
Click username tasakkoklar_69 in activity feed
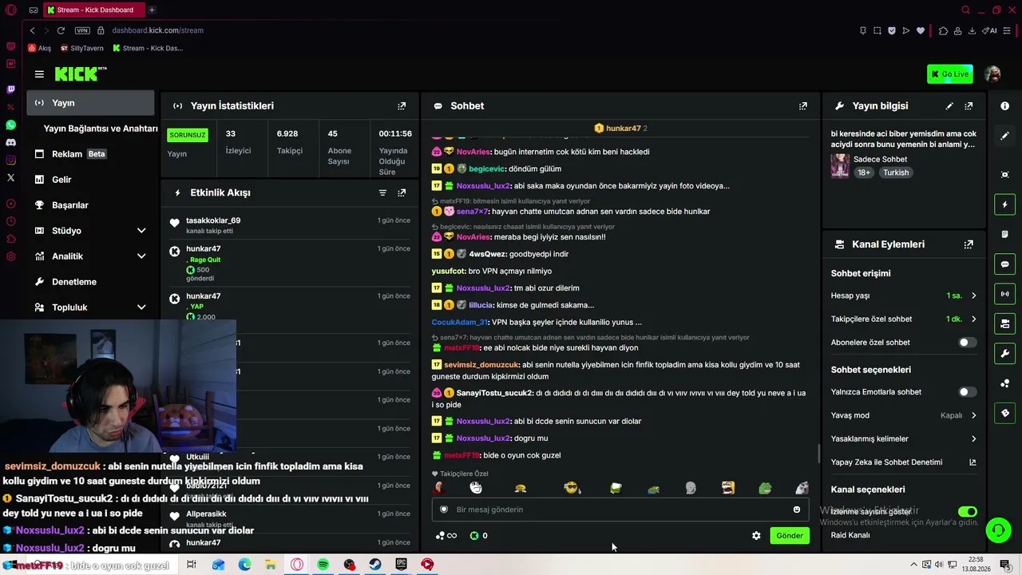pyautogui.click(x=213, y=220)
